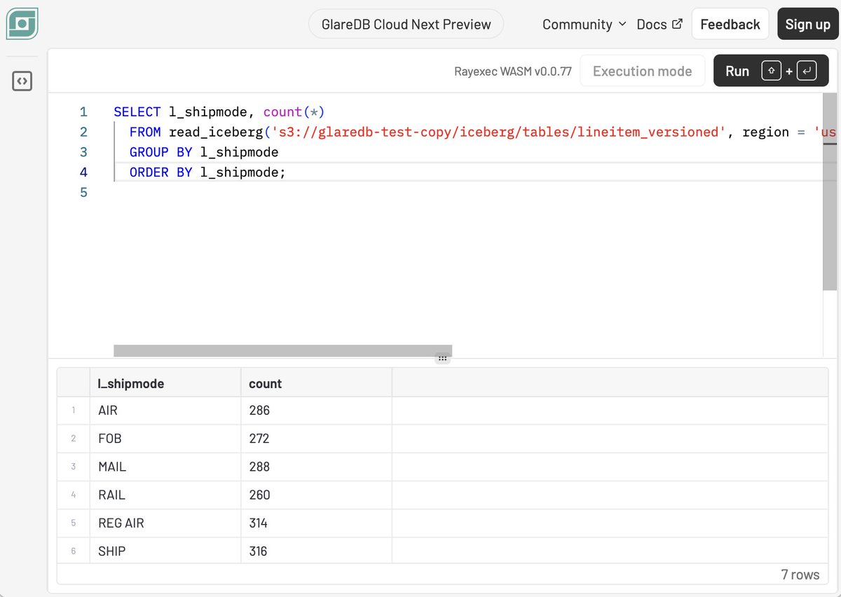Select the count value 272

click(x=316, y=439)
